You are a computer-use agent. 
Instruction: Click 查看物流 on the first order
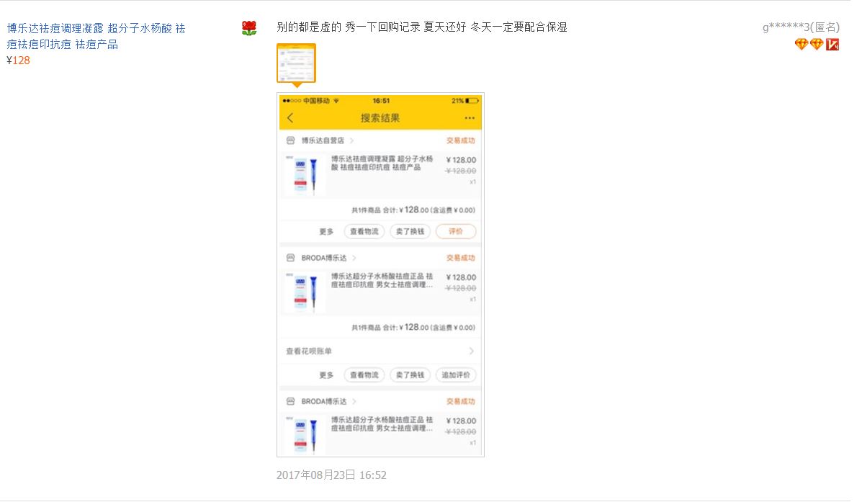364,231
